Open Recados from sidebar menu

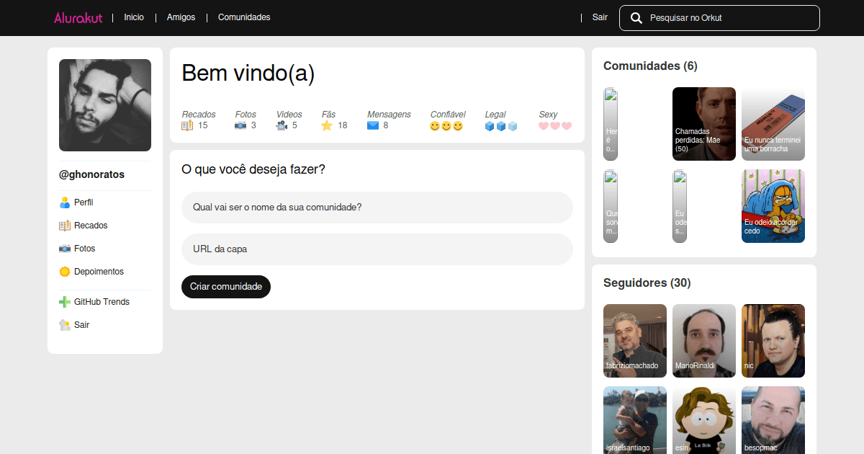(x=90, y=226)
